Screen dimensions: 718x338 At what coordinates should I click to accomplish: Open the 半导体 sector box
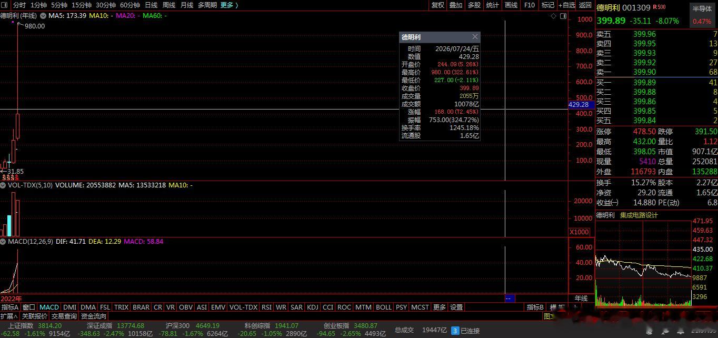(x=702, y=15)
